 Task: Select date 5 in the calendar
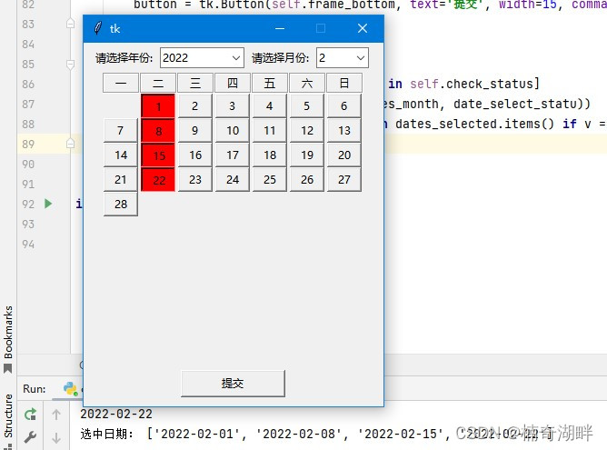(306, 106)
